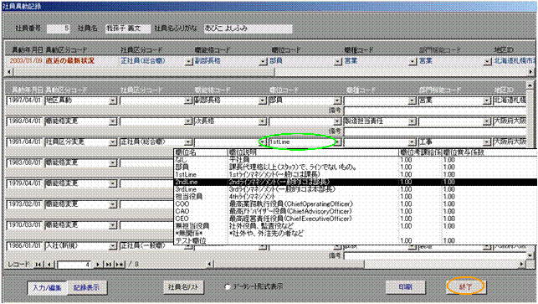Open the 職位コード dropdown showing 1stLine
538x304 pixels.
pos(338,142)
